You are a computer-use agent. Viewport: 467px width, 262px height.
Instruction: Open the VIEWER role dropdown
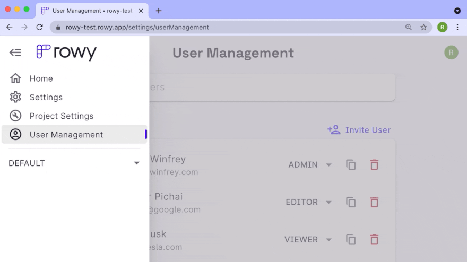point(308,240)
